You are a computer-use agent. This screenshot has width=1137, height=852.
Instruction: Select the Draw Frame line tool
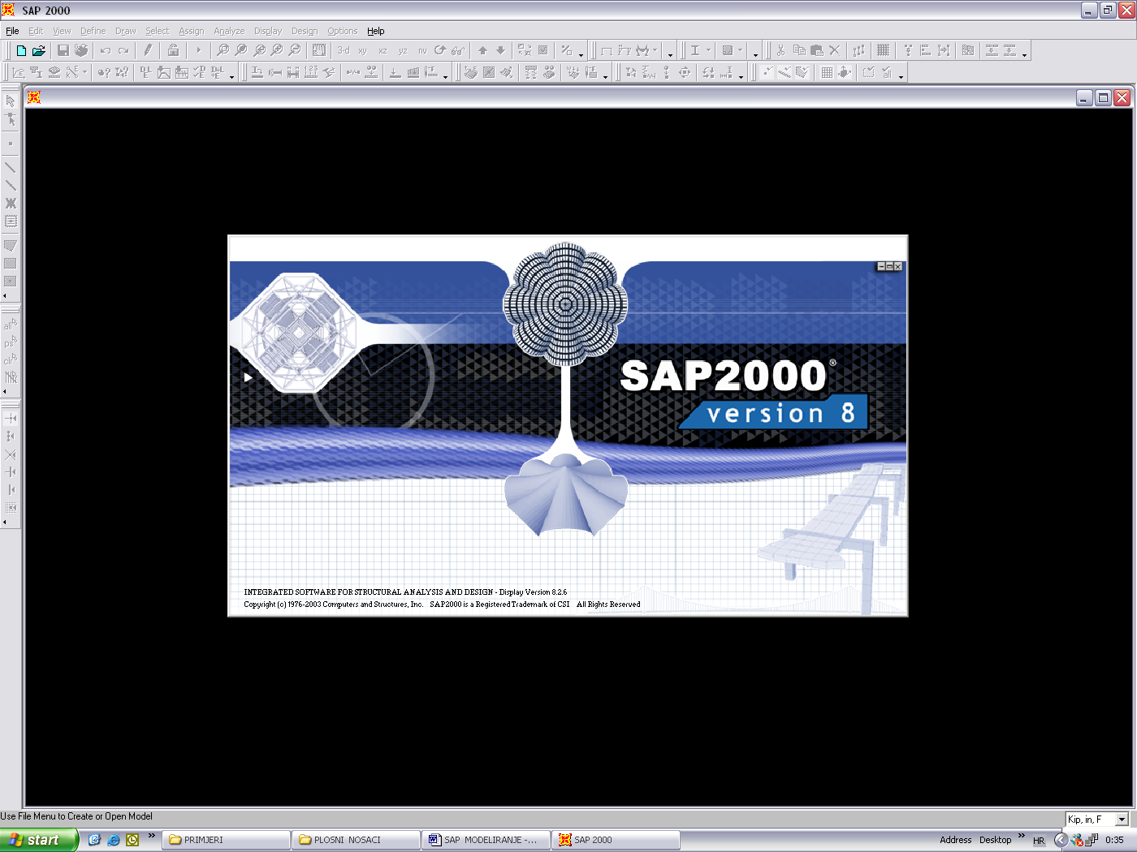[11, 167]
